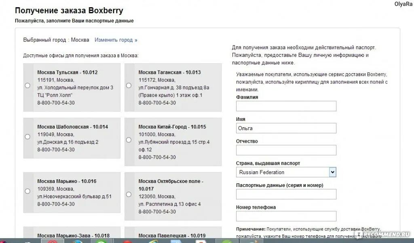
Task: Click the 'Москва Тульская - 10.012' office title
Action: 68,73
